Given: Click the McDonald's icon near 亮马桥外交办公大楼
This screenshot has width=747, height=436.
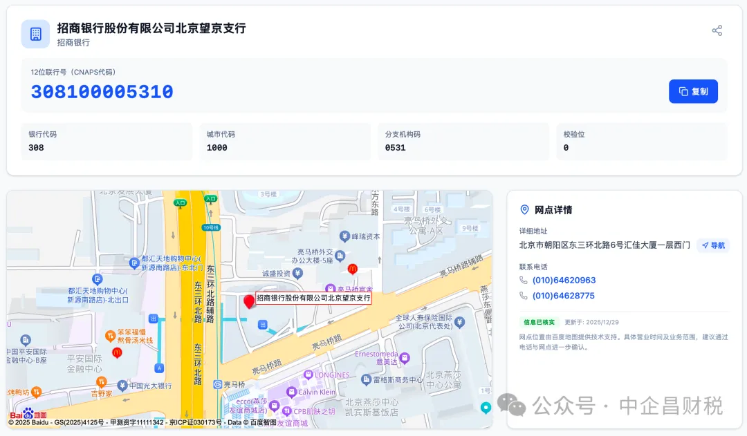Looking at the screenshot, I should click(353, 269).
